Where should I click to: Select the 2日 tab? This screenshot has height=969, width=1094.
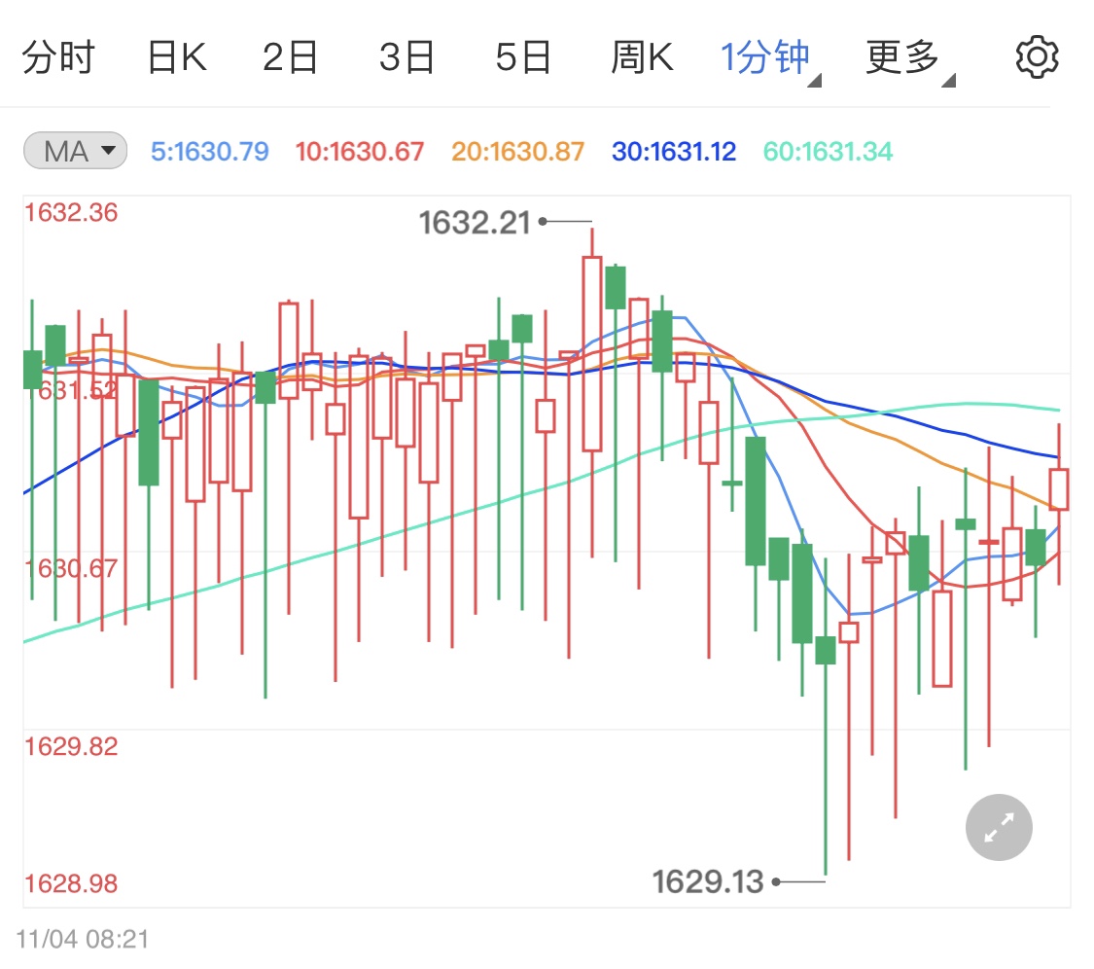[291, 57]
